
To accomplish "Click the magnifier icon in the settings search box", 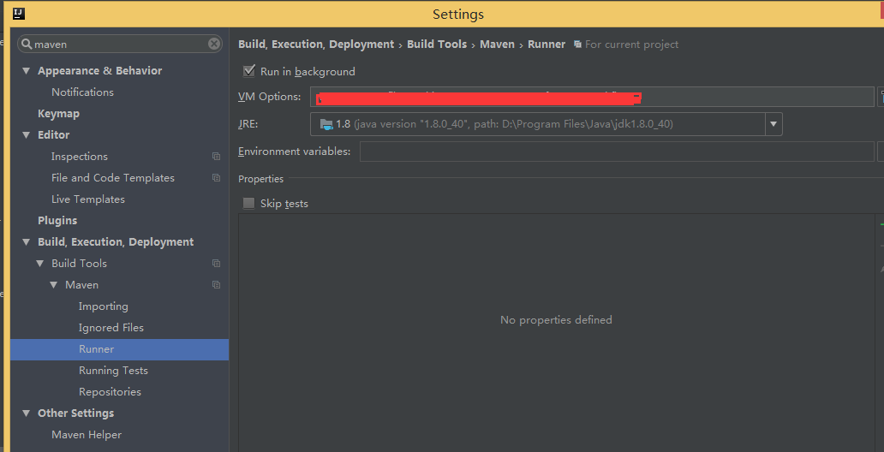I will (x=27, y=44).
